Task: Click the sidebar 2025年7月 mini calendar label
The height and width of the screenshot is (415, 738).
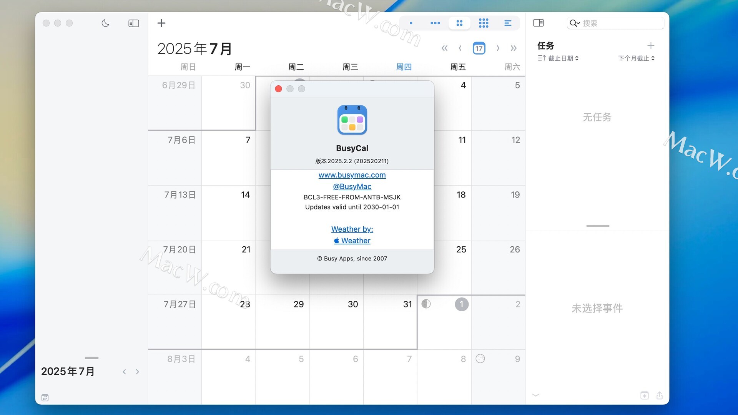Action: [68, 371]
